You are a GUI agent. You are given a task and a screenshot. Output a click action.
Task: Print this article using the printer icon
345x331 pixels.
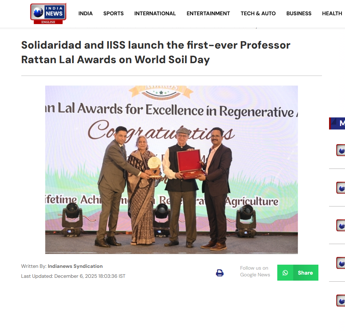220,273
